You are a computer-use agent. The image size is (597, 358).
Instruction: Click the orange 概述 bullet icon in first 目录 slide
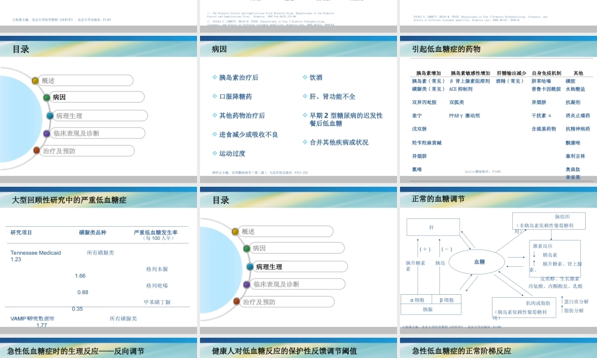tap(35, 80)
